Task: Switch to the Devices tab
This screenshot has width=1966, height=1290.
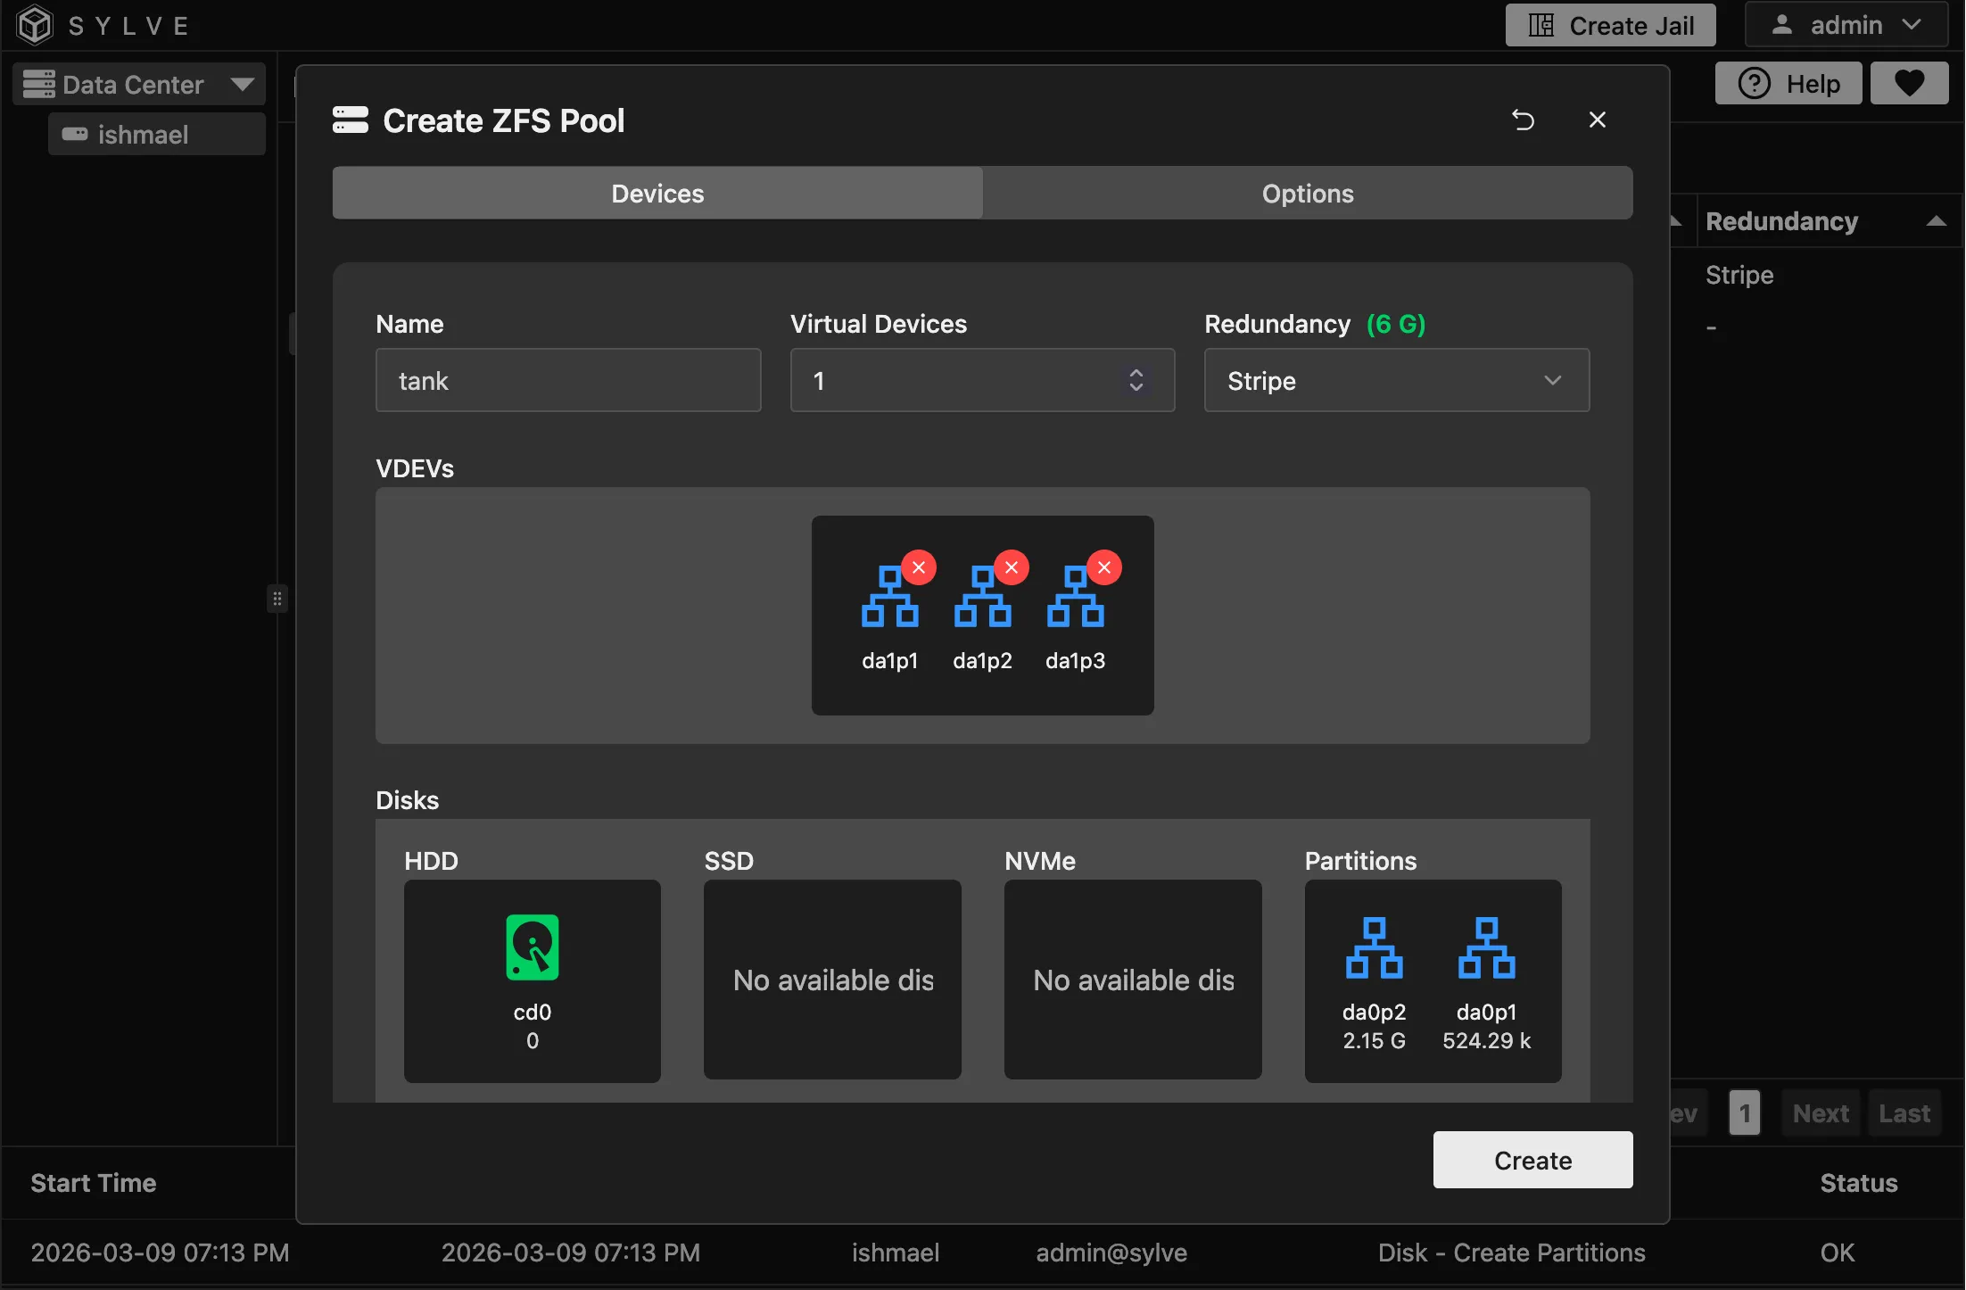Action: 657,193
